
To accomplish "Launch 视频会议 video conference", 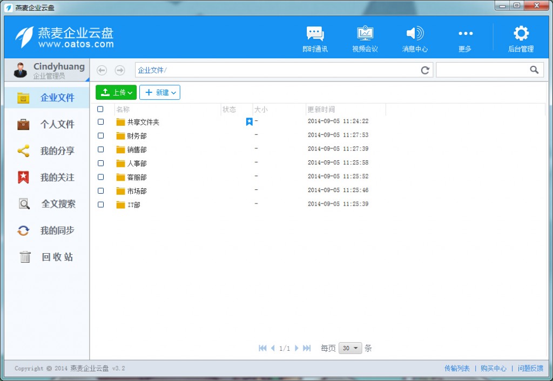I will 365,37.
